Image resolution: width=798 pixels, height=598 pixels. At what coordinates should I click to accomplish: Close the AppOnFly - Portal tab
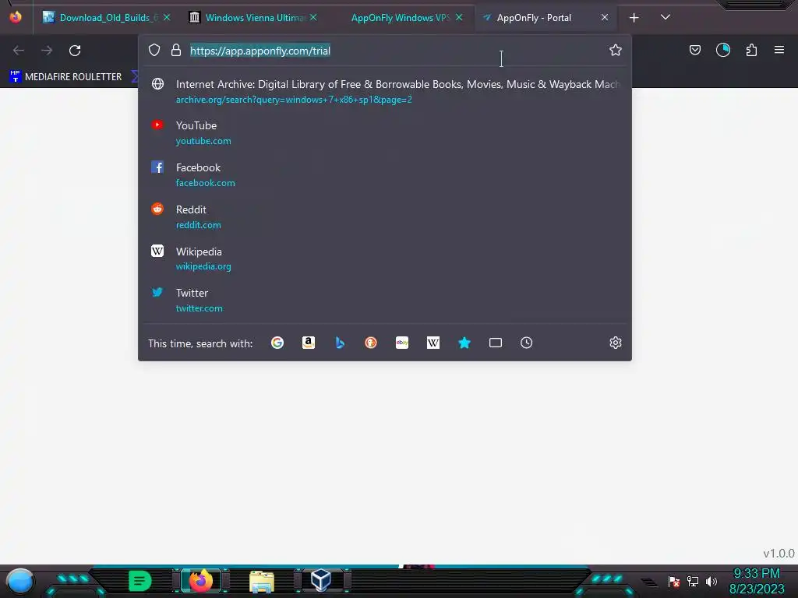[605, 17]
